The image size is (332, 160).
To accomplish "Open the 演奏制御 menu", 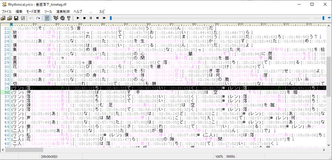I will pyautogui.click(x=63, y=12).
